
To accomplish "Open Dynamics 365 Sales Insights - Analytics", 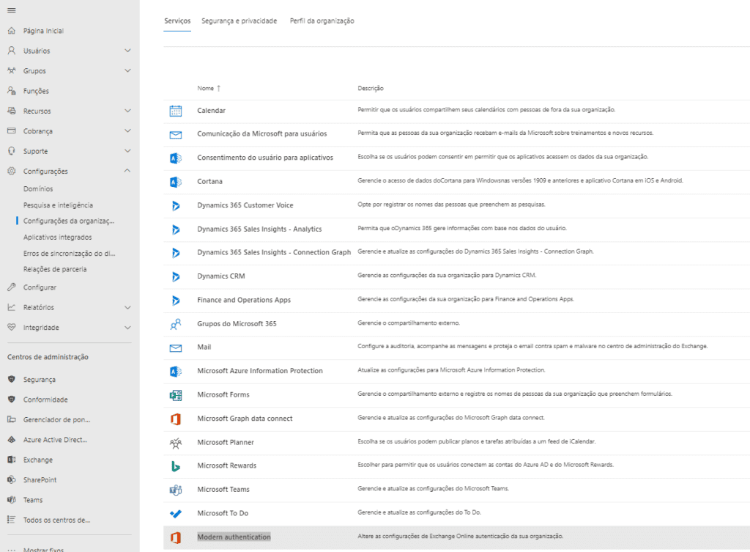I will coord(259,229).
